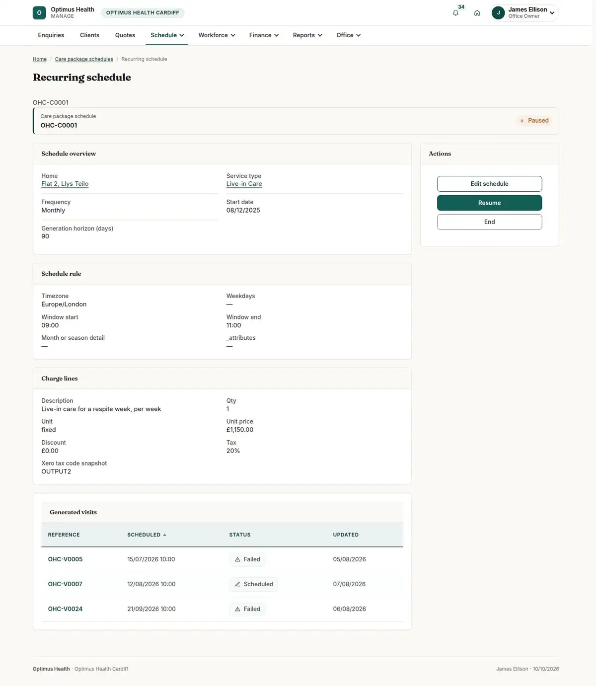Expand the Finance menu
Image resolution: width=596 pixels, height=686 pixels.
click(264, 35)
